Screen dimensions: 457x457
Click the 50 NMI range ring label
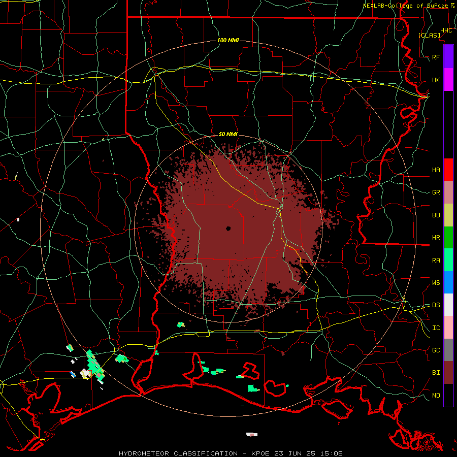pos(228,134)
